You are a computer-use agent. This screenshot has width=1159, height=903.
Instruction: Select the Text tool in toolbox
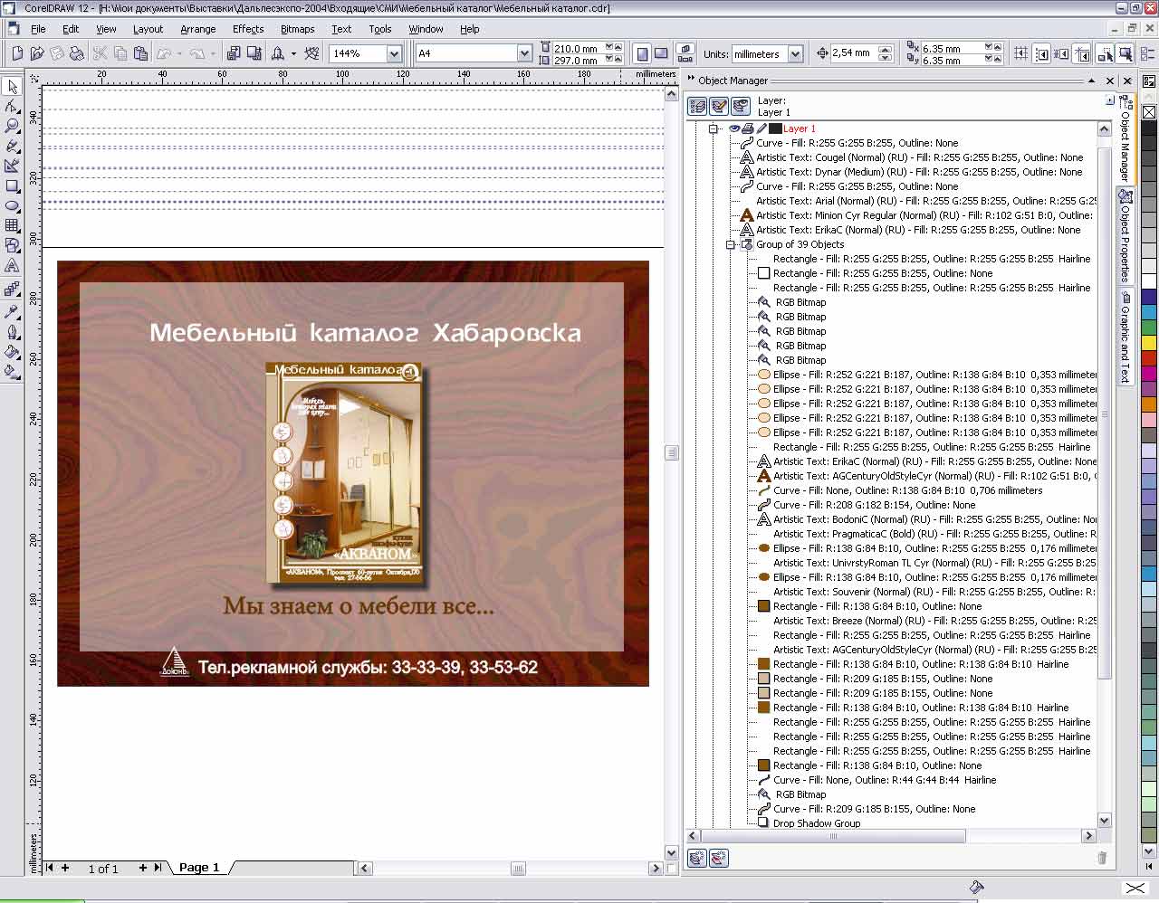coord(12,266)
